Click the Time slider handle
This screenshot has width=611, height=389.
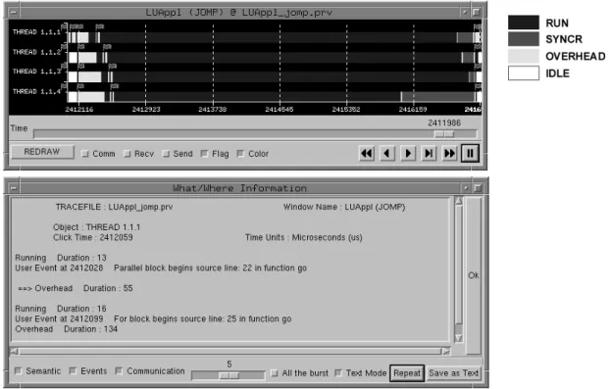click(444, 134)
